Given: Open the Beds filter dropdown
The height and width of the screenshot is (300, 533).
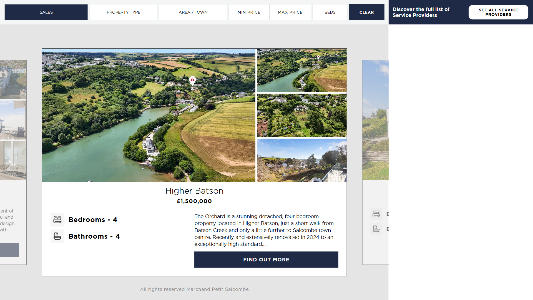Looking at the screenshot, I should [330, 12].
